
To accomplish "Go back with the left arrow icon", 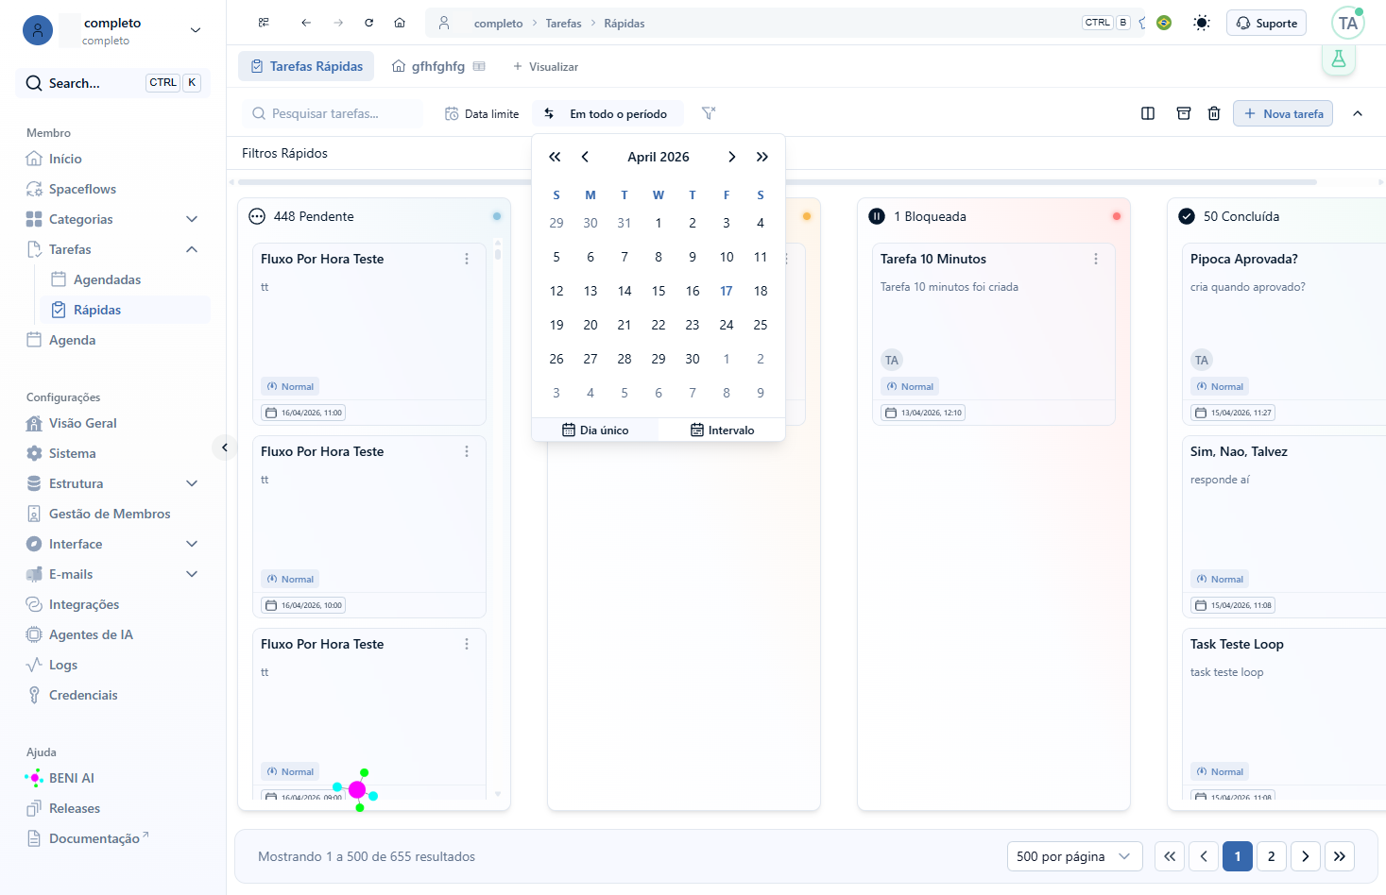I will (306, 23).
